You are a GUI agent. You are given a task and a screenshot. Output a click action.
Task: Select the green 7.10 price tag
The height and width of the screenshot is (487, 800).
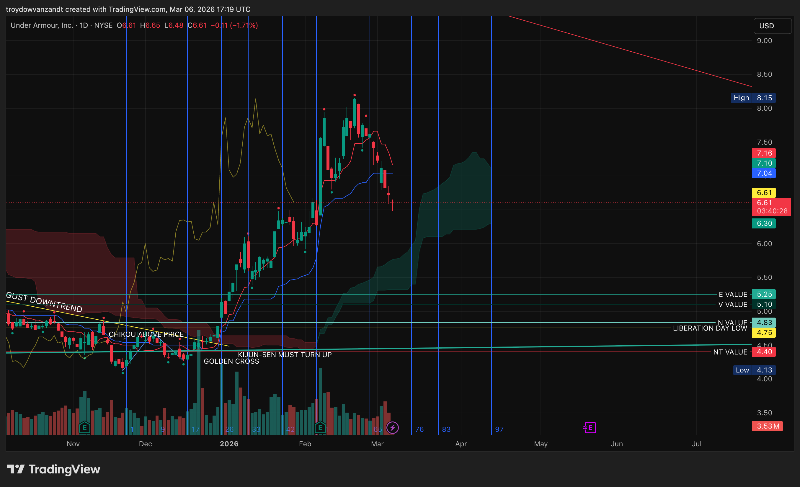[764, 163]
